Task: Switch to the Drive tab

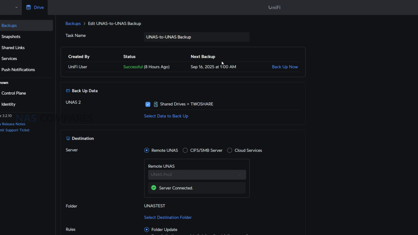Action: pyautogui.click(x=35, y=7)
